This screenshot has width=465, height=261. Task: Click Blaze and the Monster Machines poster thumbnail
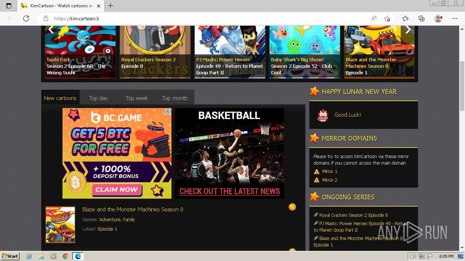(60, 224)
